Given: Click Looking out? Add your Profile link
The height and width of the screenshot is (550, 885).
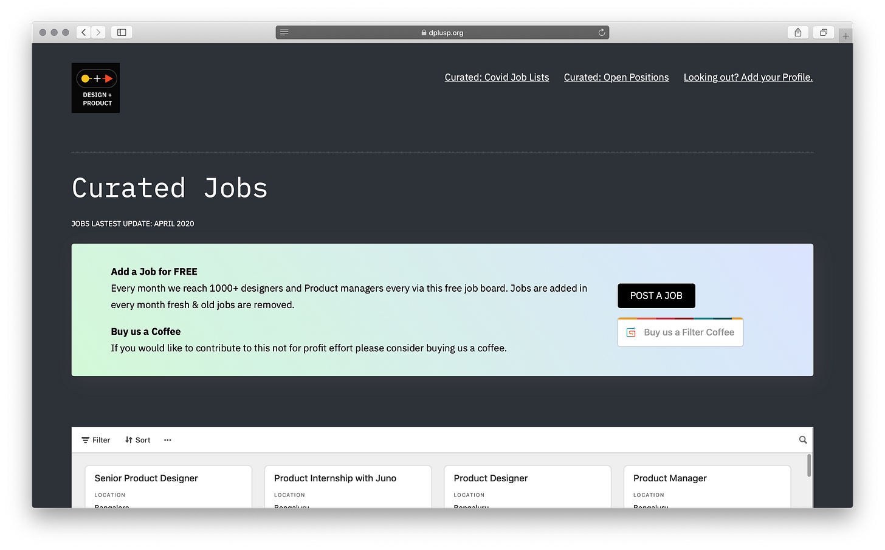Looking at the screenshot, I should click(x=748, y=77).
